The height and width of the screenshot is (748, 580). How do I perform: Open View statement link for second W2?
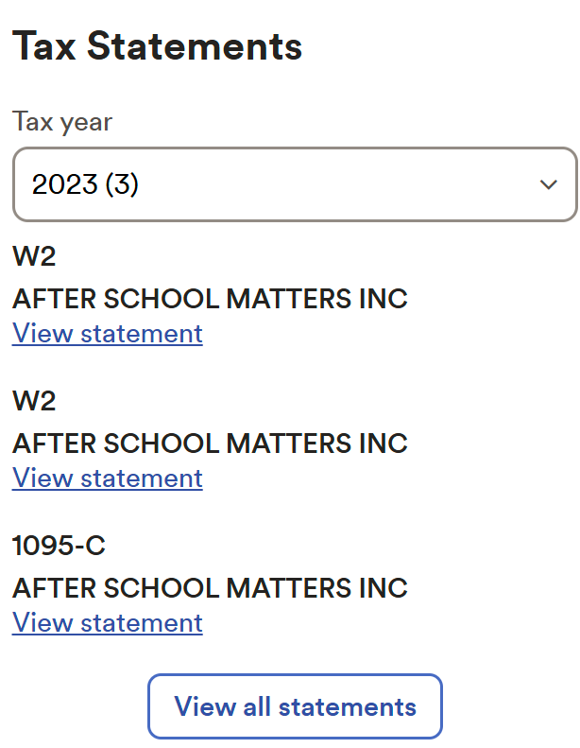[107, 478]
